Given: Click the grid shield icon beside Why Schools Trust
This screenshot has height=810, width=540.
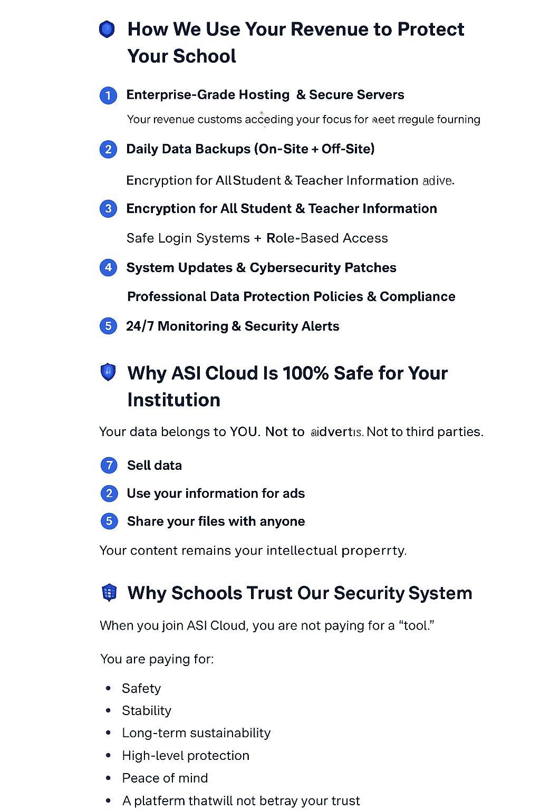Looking at the screenshot, I should pos(109,593).
